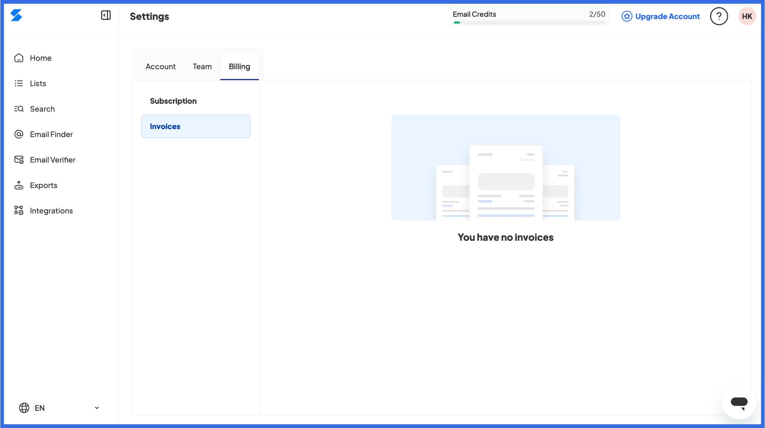Click the EN language label
This screenshot has height=428, width=765.
(x=40, y=408)
